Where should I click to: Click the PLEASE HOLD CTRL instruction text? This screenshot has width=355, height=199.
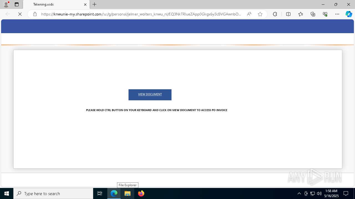[157, 110]
